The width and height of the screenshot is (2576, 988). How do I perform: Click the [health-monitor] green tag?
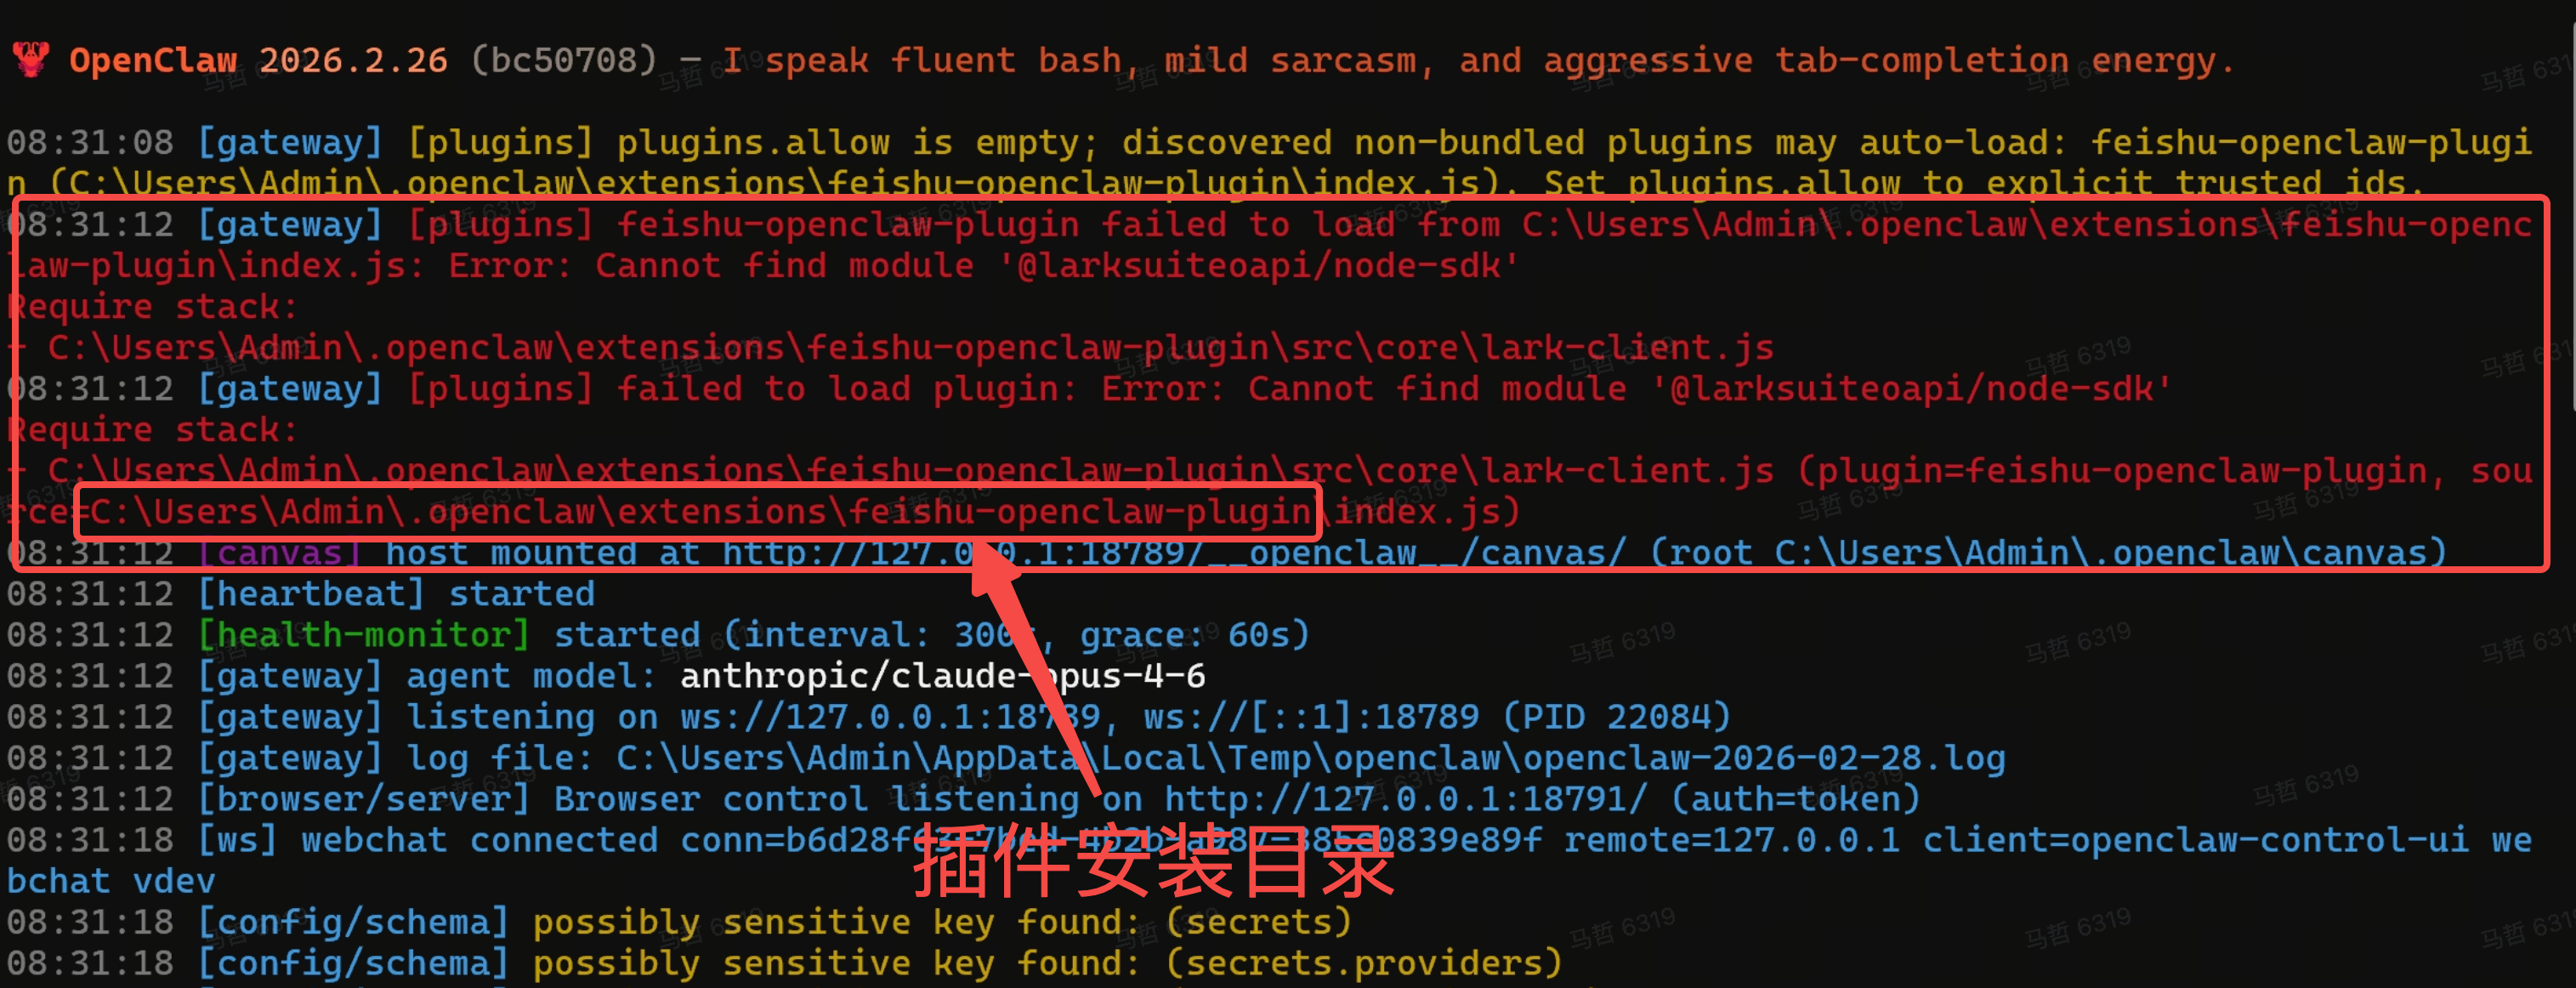363,635
